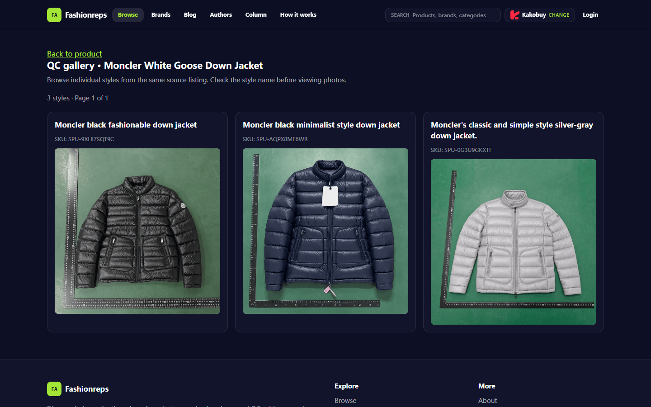
Task: Click the green FA logo in header
Action: click(54, 15)
